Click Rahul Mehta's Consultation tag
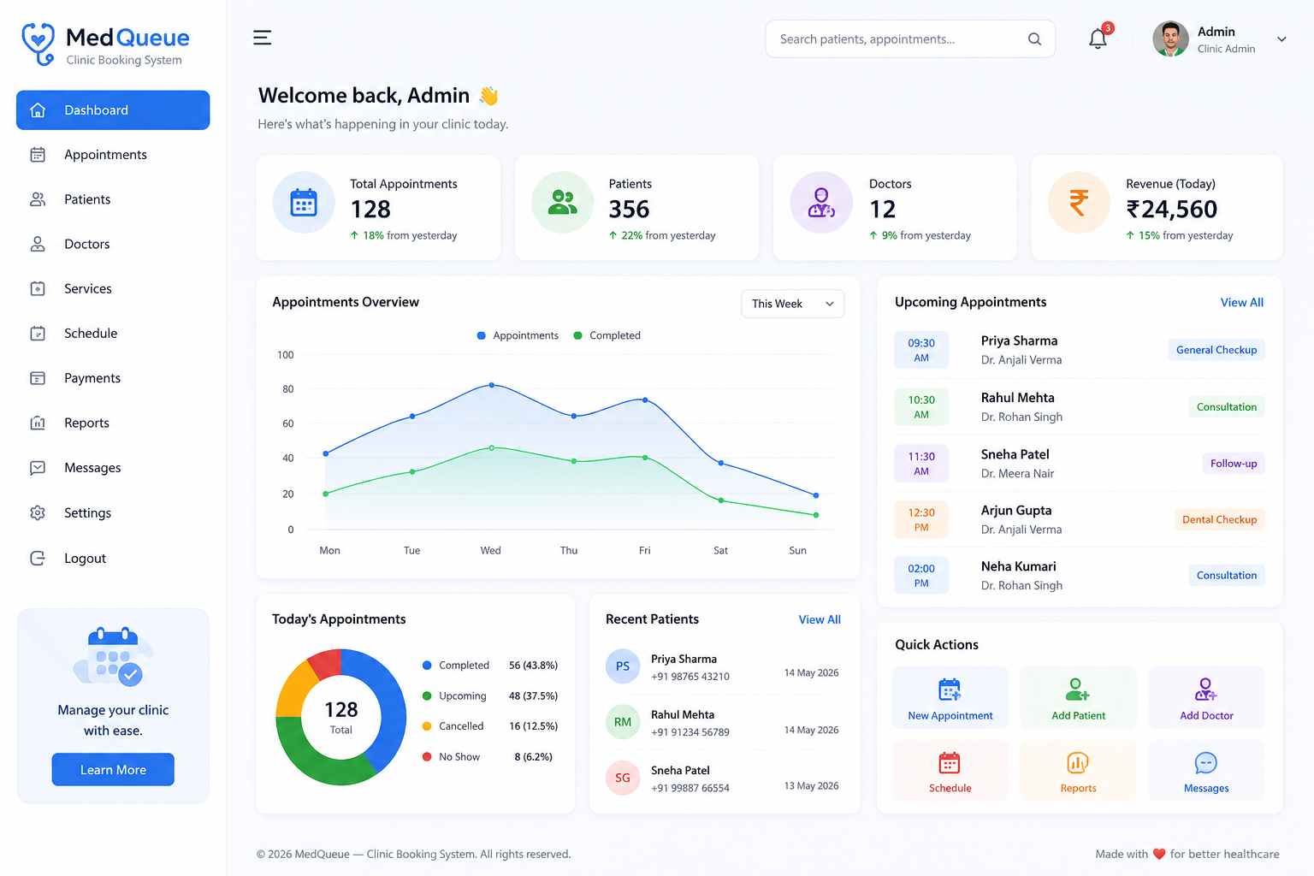The image size is (1314, 876). [1227, 407]
